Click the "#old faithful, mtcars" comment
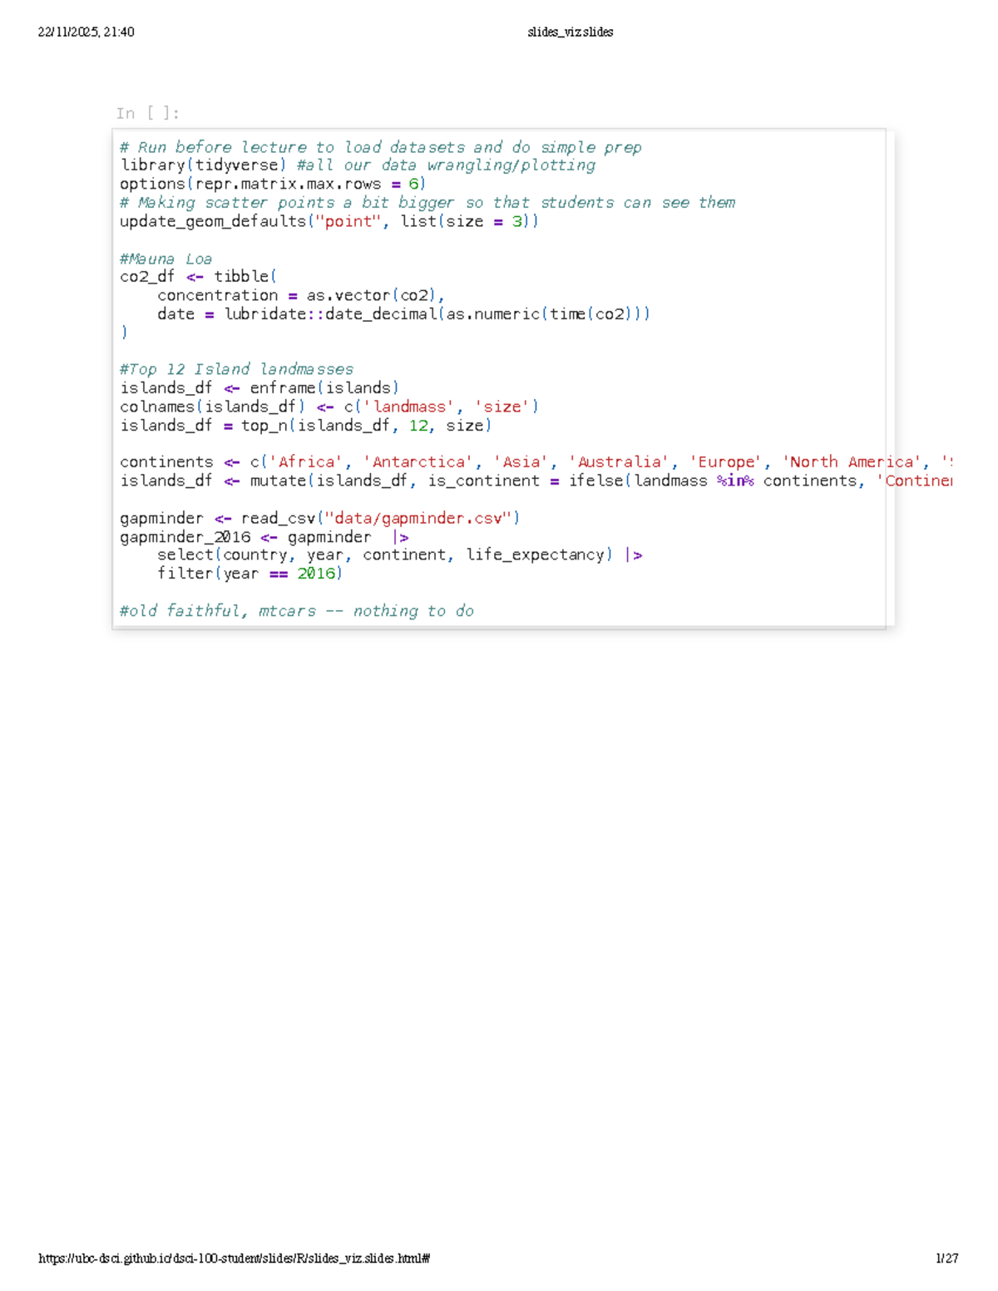 click(x=296, y=611)
